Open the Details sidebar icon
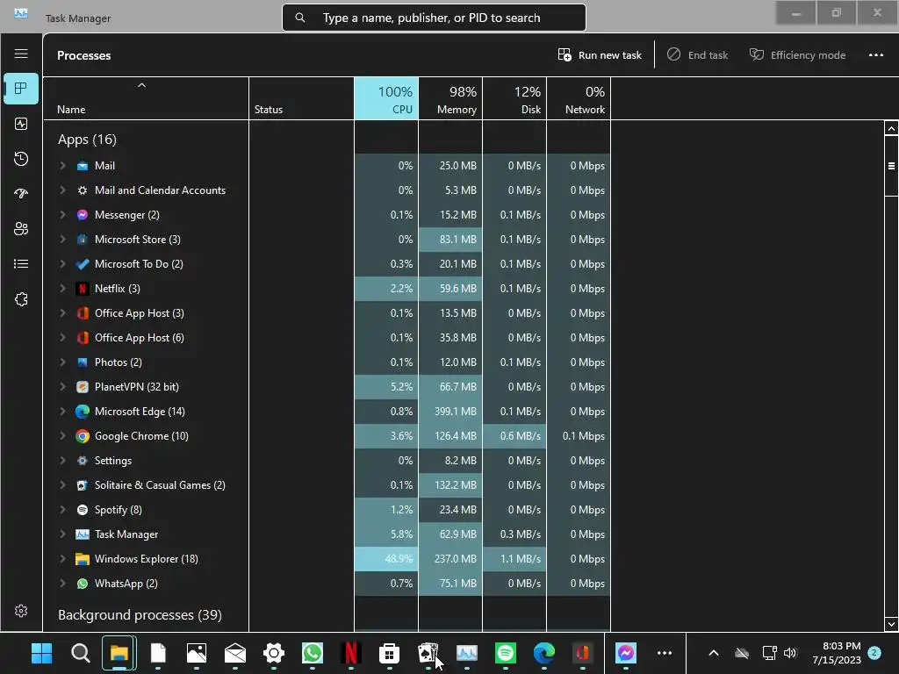This screenshot has height=674, width=899. click(x=21, y=263)
